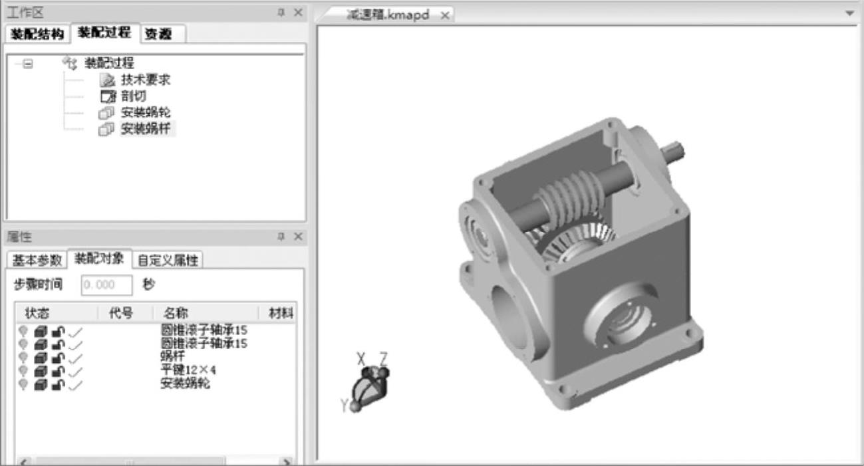This screenshot has width=864, height=466.
Task: Close the 工作区 panel
Action: coord(297,12)
